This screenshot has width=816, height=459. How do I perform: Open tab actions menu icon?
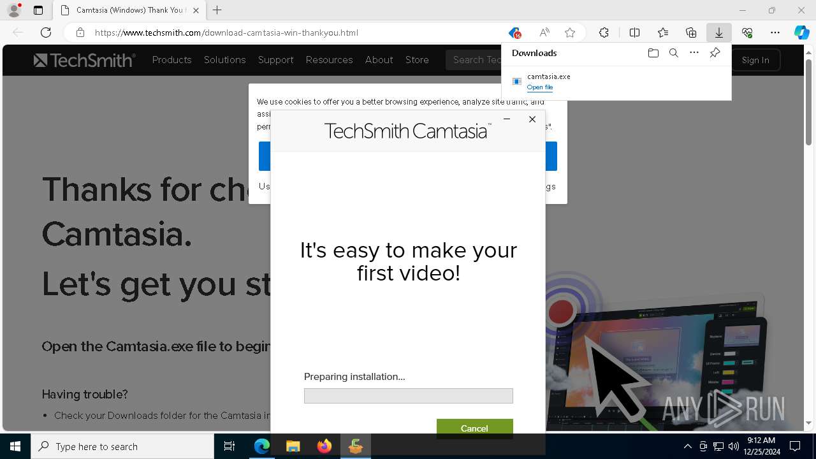click(x=38, y=10)
